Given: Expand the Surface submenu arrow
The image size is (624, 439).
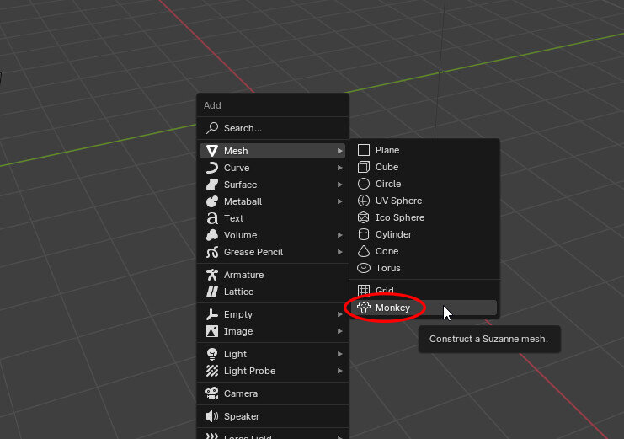Looking at the screenshot, I should (x=339, y=185).
